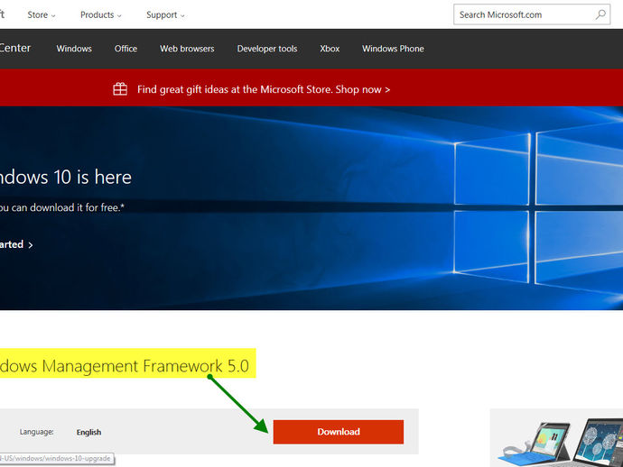
Task: Open the Office navigation item
Action: [x=126, y=49]
